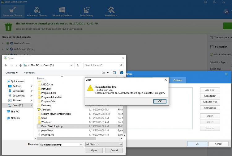This screenshot has height=156, width=232.
Task: Toggle the Web Browser Cache checkbox
Action: [8, 49]
